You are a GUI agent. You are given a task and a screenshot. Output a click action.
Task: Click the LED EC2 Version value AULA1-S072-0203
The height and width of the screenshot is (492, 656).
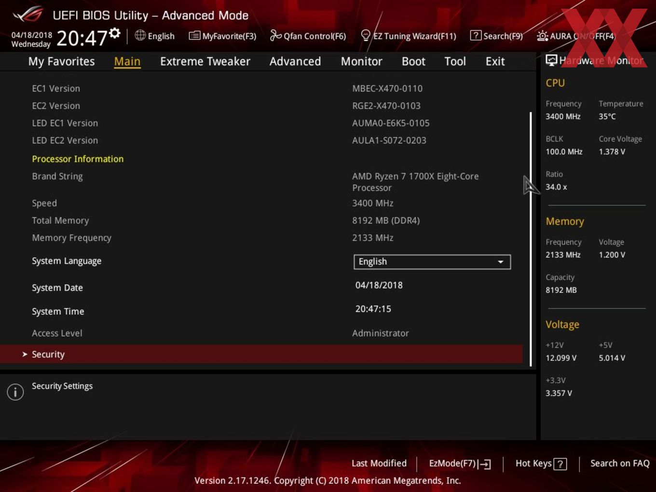tap(389, 140)
